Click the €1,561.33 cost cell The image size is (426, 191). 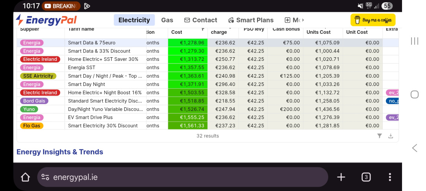pos(188,126)
